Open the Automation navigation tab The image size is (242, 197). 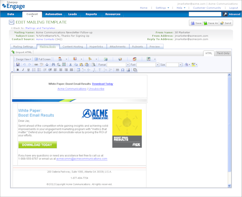tap(54, 14)
